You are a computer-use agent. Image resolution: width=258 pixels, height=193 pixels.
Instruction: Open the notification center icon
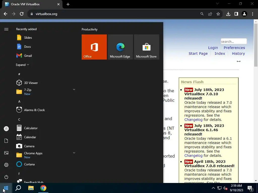[x=250, y=188]
